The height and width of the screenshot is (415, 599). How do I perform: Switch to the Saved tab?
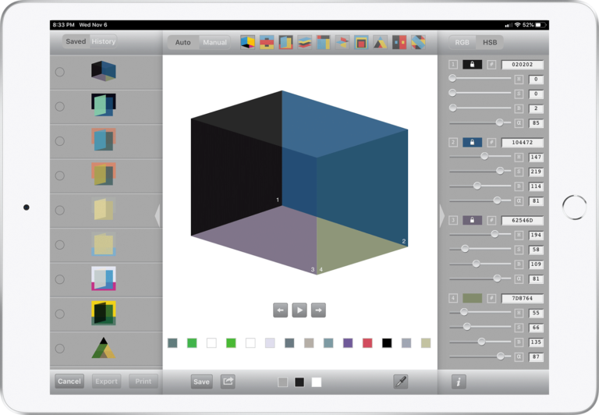[x=76, y=41]
